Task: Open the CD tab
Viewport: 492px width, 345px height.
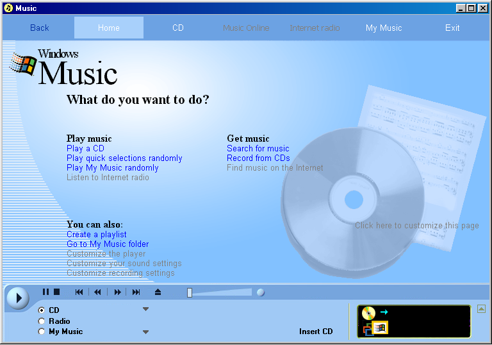Action: coord(178,28)
